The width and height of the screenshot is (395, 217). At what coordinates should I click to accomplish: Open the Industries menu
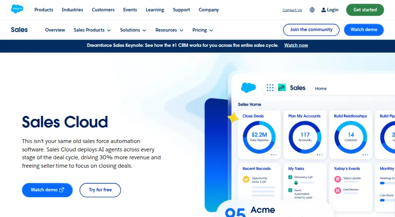point(72,10)
